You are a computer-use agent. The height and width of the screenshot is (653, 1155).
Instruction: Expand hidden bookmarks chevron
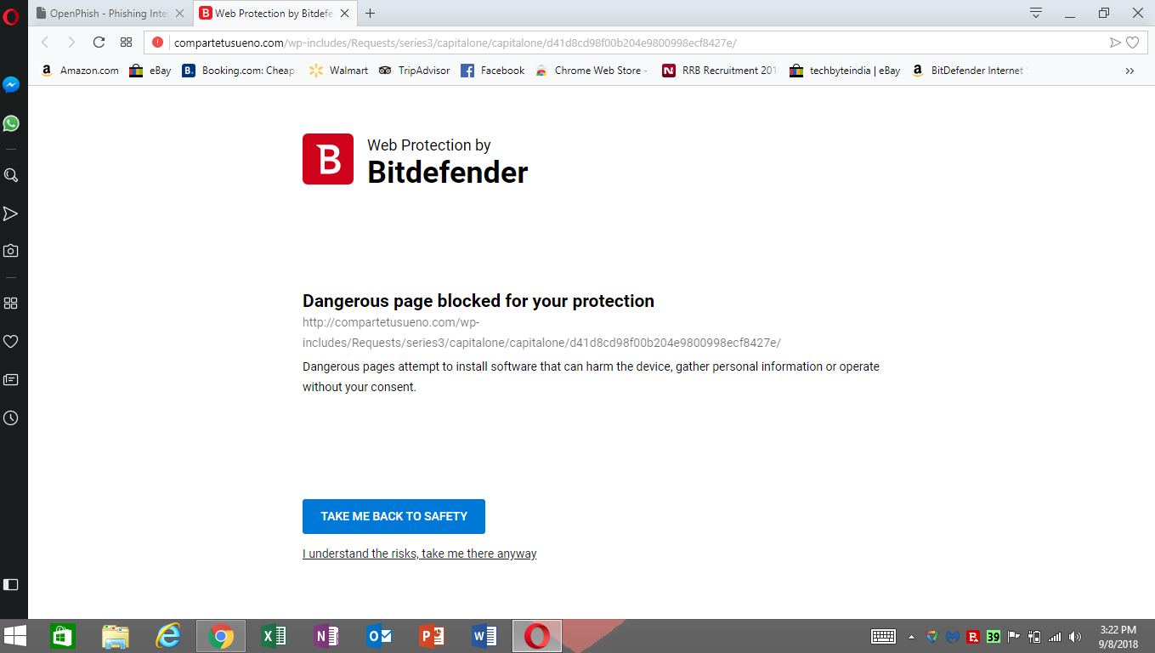(x=1130, y=71)
